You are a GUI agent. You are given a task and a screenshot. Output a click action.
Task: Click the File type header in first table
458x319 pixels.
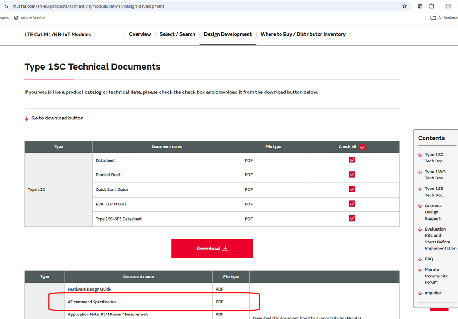tap(273, 146)
